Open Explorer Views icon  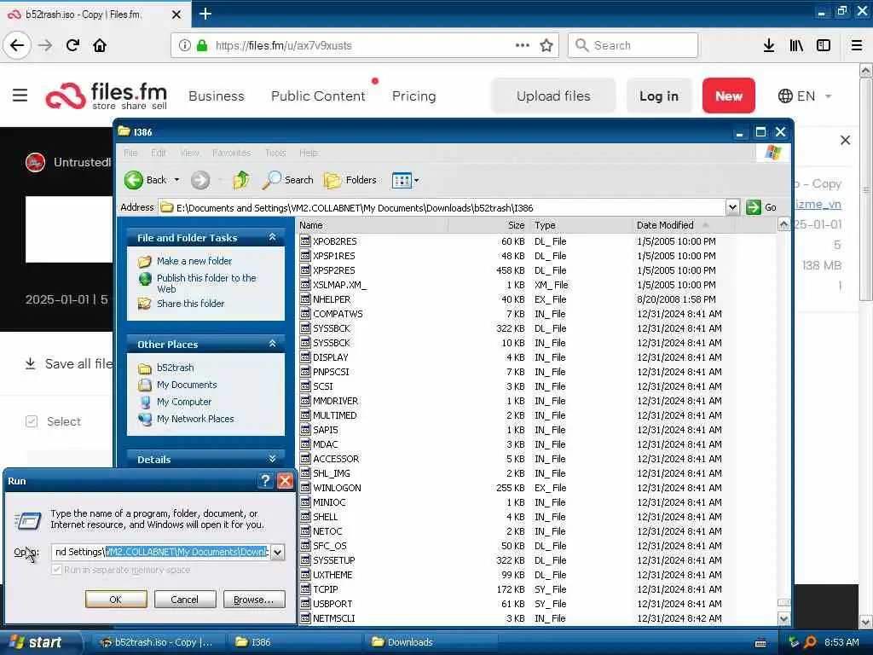(x=402, y=180)
